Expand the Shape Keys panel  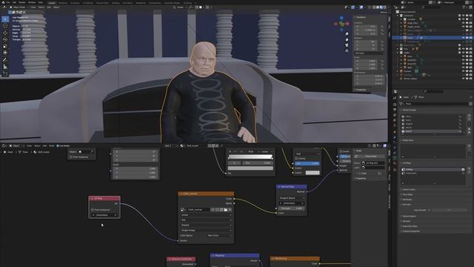tap(408, 140)
